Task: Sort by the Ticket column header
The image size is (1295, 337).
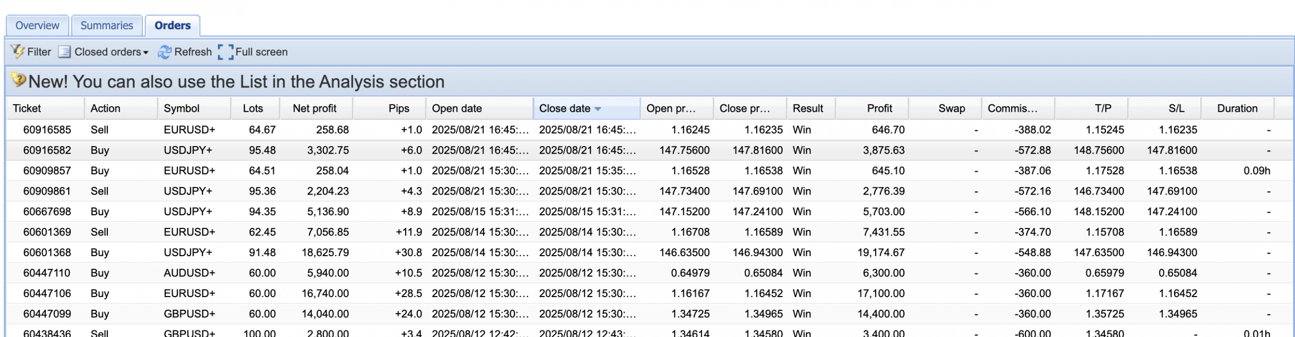Action: click(x=27, y=108)
